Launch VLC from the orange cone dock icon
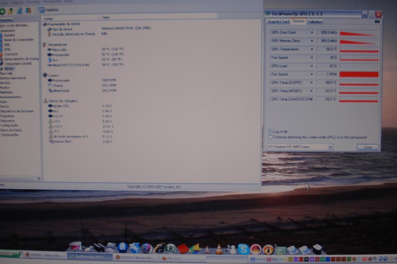 (x=219, y=250)
